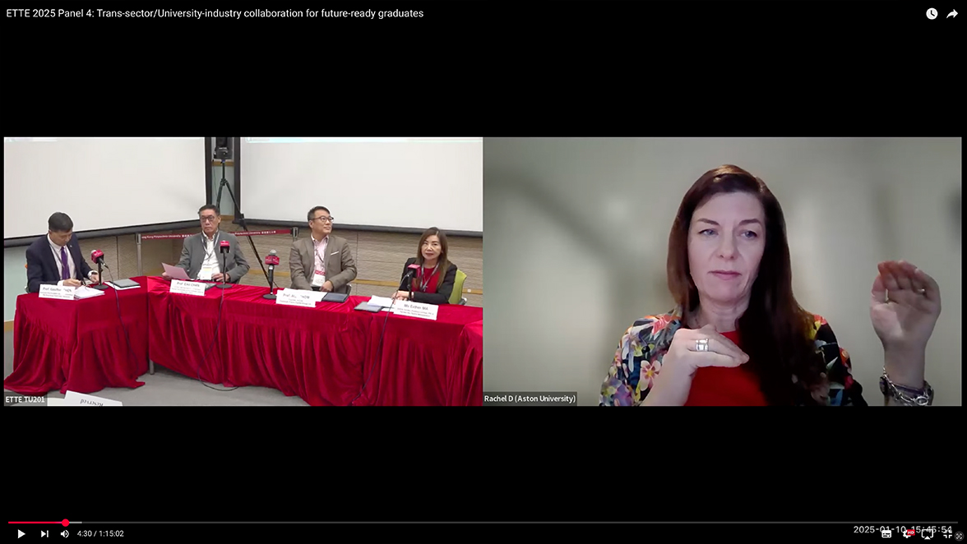Click the Rachel D (Aston University) name tag
Image resolution: width=967 pixels, height=544 pixels.
529,399
